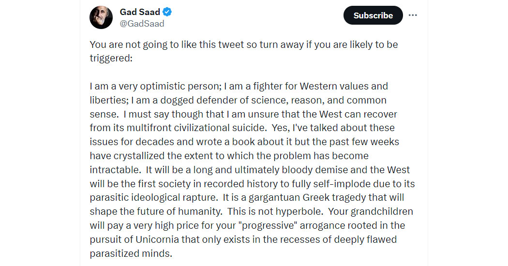Open Gad Saad's profile picture
Image resolution: width=508 pixels, height=266 pixels.
pos(101,17)
